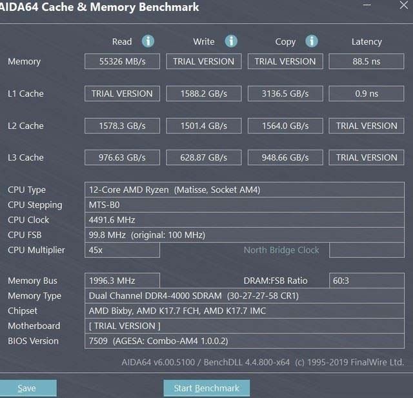Image resolution: width=413 pixels, height=398 pixels.
Task: Click the info icon next to Copy
Action: coord(312,41)
